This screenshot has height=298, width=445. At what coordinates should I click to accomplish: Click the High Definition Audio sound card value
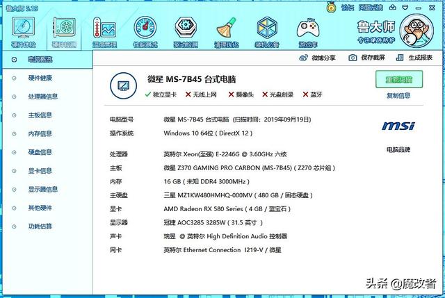[225, 236]
